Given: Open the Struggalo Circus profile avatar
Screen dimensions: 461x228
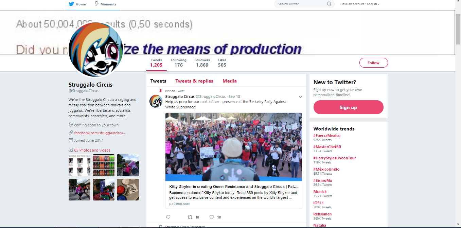Looking at the screenshot, I should click(96, 50).
